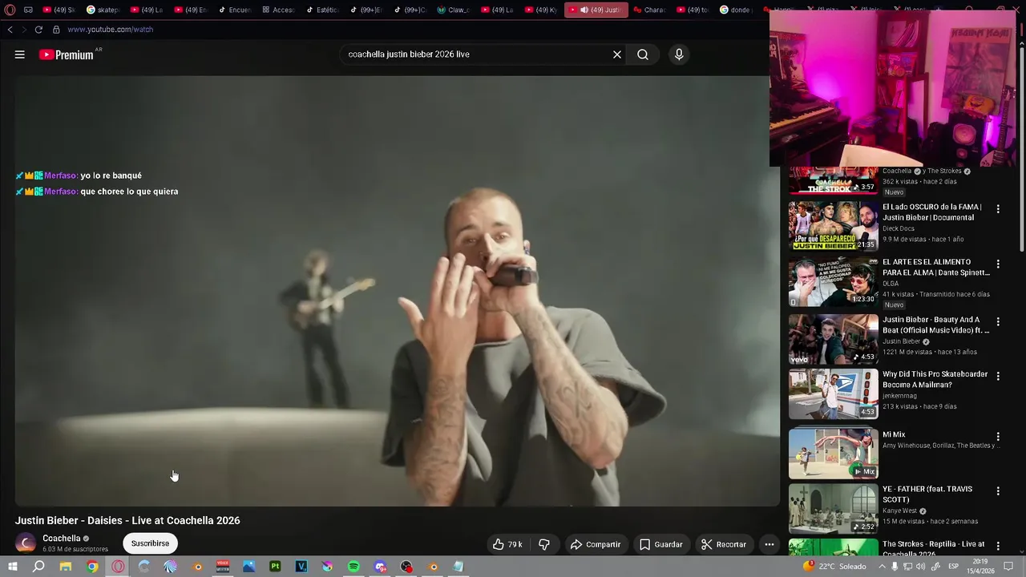Open the Opera browser menu icon
The width and height of the screenshot is (1026, 577).
point(10,10)
